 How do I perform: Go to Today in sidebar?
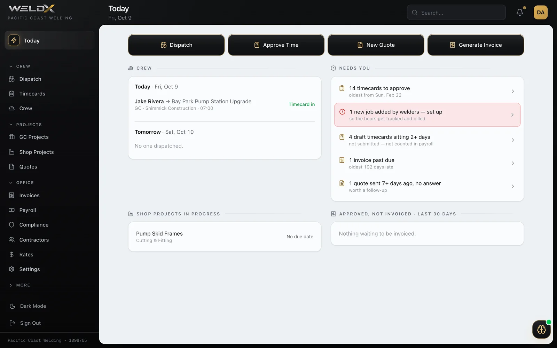[x=49, y=40]
